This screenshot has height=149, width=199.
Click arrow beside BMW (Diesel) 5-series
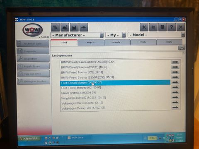tap(175, 67)
